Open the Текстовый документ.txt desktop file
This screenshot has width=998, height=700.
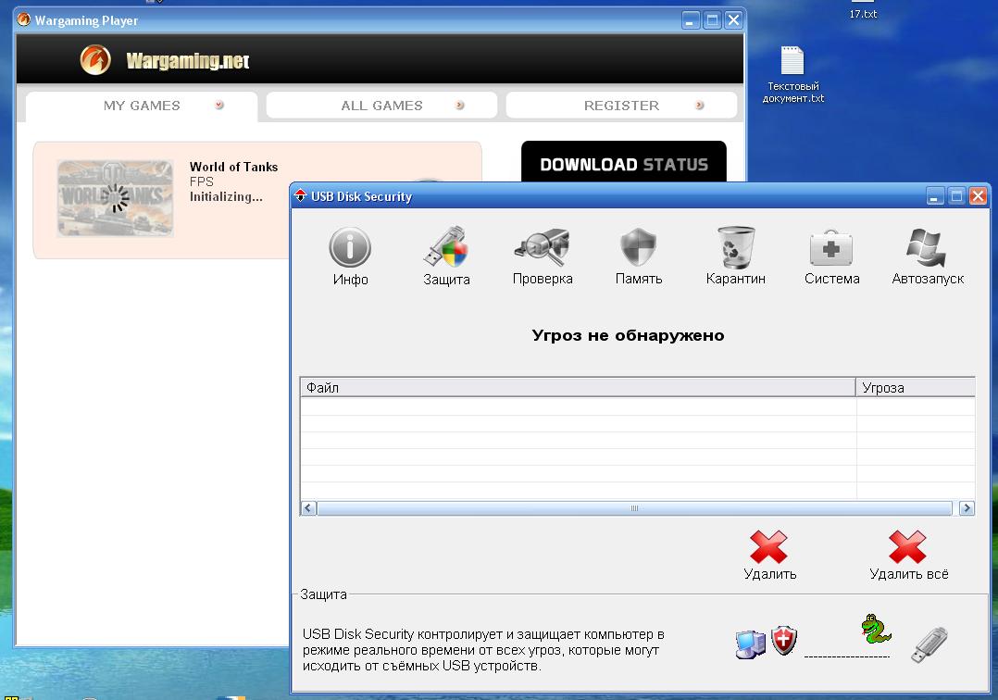click(x=792, y=75)
